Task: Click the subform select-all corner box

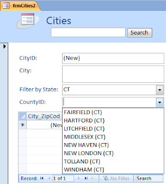Action: pyautogui.click(x=23, y=116)
